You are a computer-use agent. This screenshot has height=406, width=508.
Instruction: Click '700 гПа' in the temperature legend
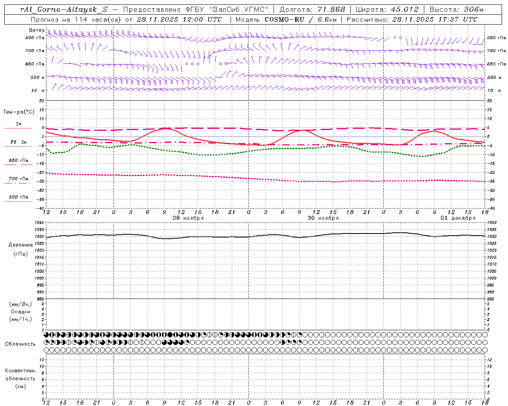pos(19,178)
